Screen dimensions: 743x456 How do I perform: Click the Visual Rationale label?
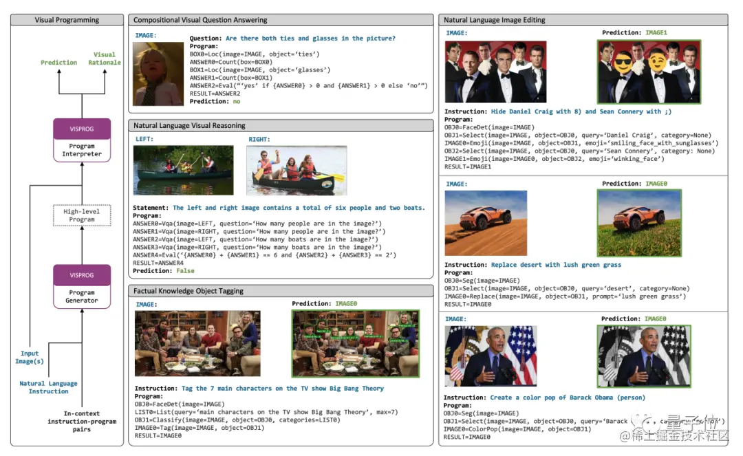click(105, 58)
